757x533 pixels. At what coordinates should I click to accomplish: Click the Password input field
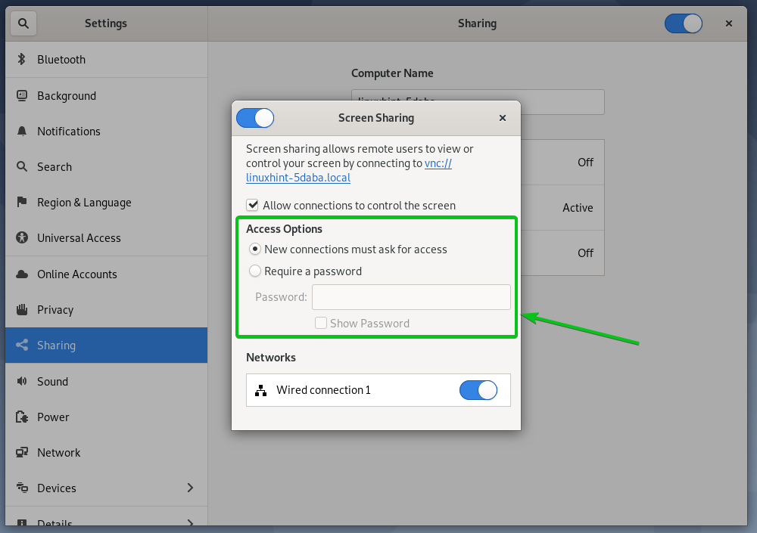point(411,296)
